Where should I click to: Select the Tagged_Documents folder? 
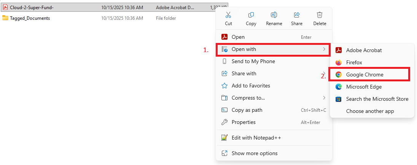(x=30, y=18)
